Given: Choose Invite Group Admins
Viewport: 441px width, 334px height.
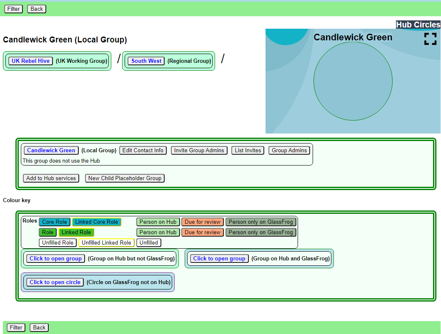Looking at the screenshot, I should pos(199,151).
